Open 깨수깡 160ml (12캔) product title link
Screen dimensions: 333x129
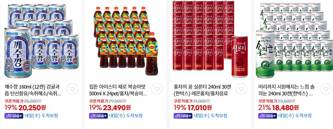tap(33, 90)
